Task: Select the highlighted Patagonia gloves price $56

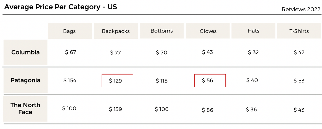Action: point(210,81)
